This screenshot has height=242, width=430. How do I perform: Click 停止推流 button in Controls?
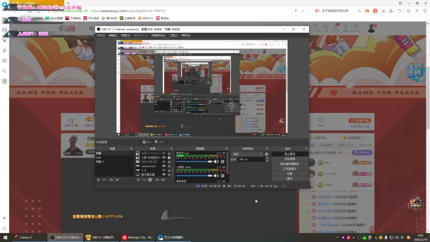click(290, 154)
